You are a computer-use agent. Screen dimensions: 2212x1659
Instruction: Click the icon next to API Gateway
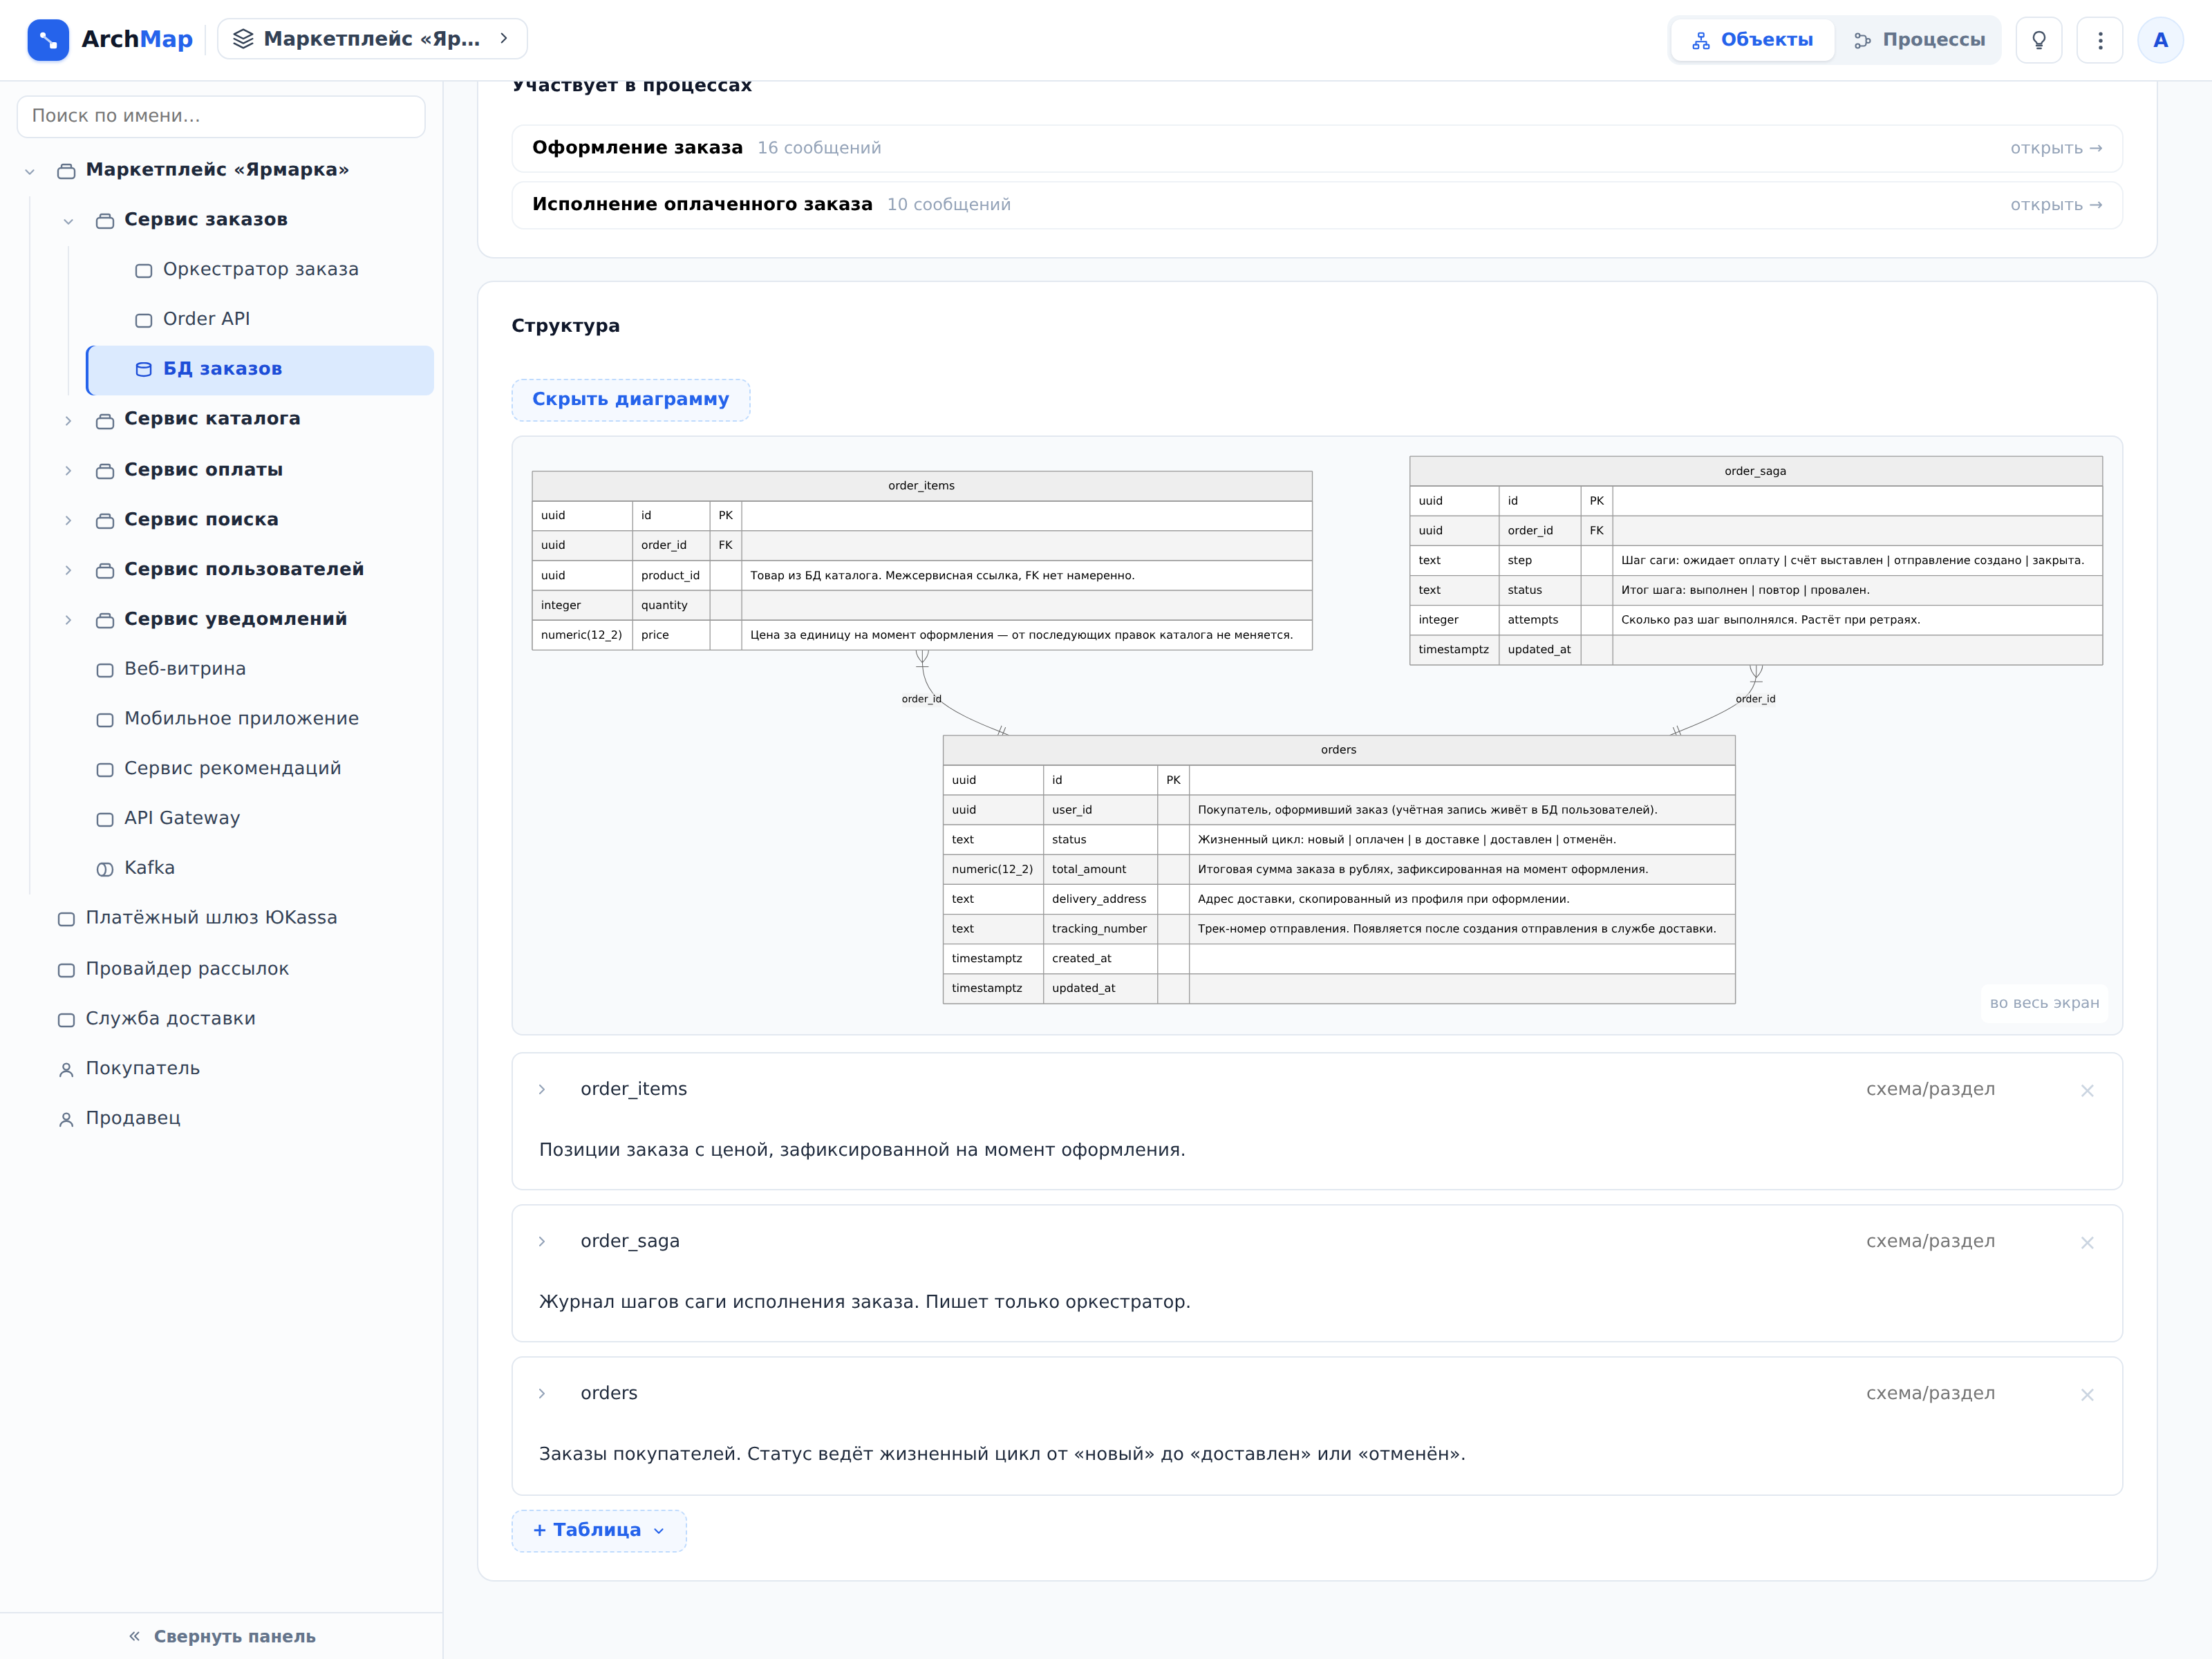pos(105,819)
